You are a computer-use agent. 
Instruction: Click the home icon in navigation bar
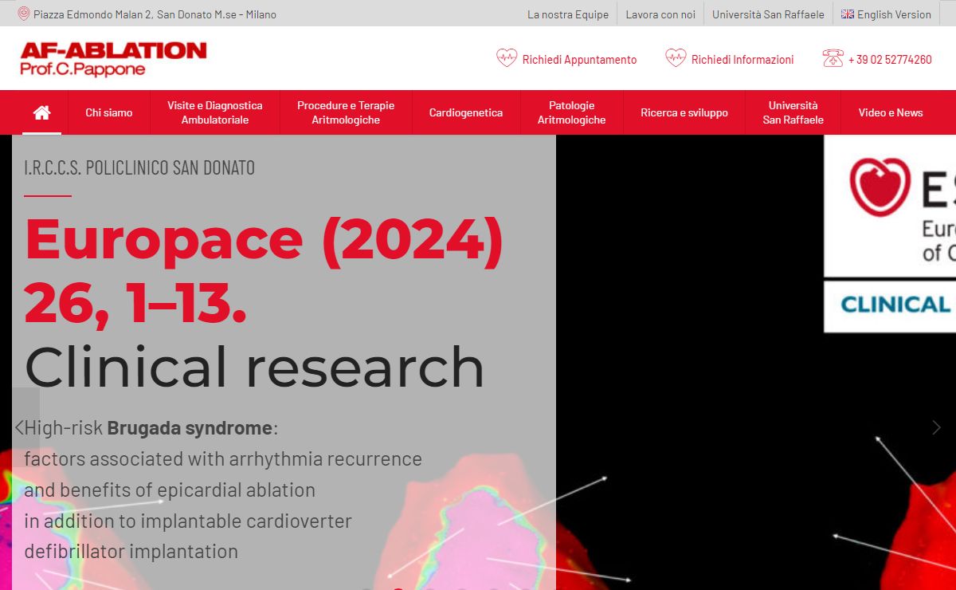pos(41,112)
